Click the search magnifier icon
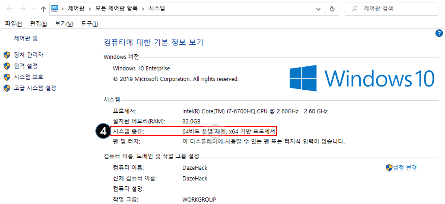Screen dimensions: 445x204 click(x=354, y=9)
